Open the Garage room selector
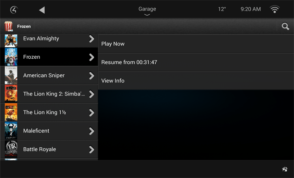 [x=147, y=9]
